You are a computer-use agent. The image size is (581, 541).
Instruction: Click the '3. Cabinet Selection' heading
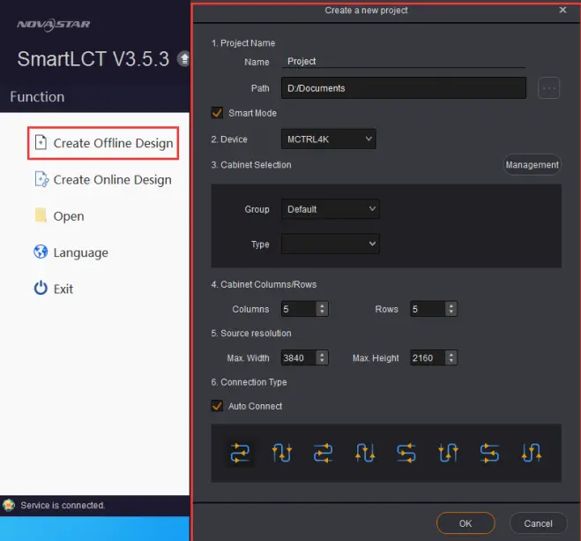(x=251, y=165)
